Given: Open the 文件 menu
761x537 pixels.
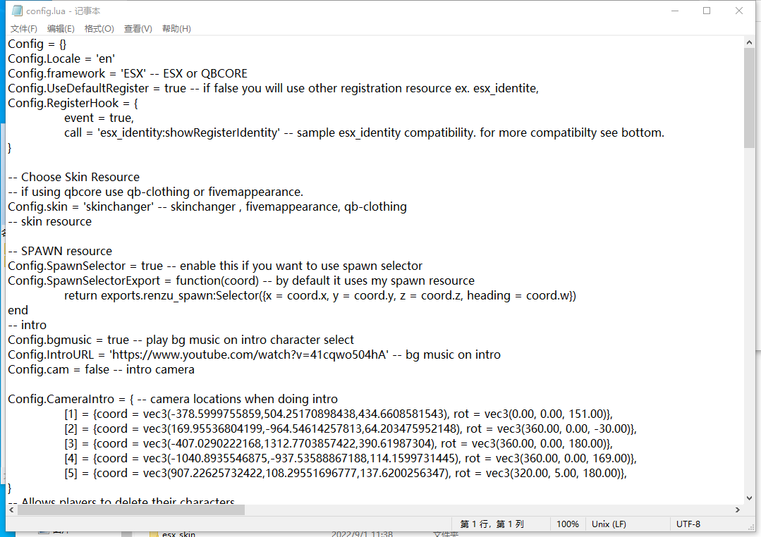Looking at the screenshot, I should 23,28.
